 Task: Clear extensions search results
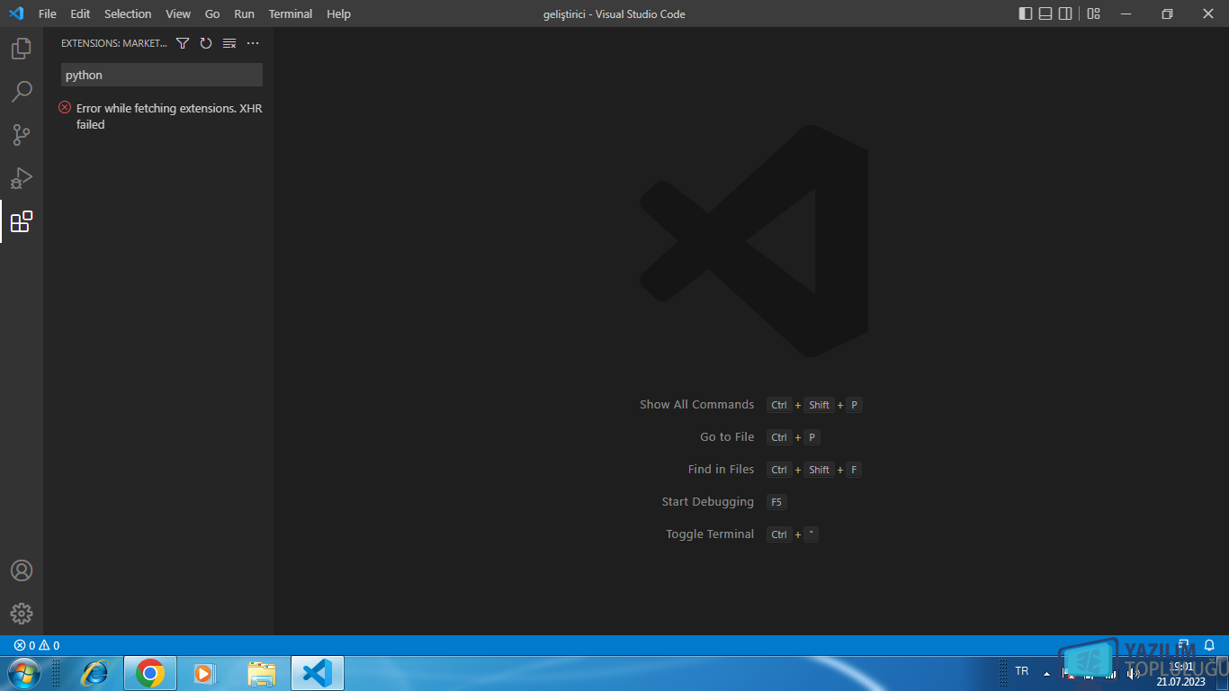229,43
